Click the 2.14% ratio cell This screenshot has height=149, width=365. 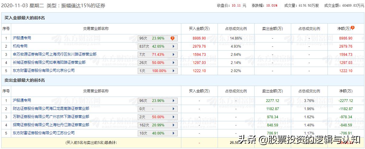point(236,63)
